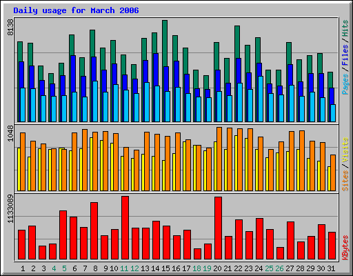Click the 1048 axis maximum label
This screenshot has height=276, width=353.
coord(10,133)
